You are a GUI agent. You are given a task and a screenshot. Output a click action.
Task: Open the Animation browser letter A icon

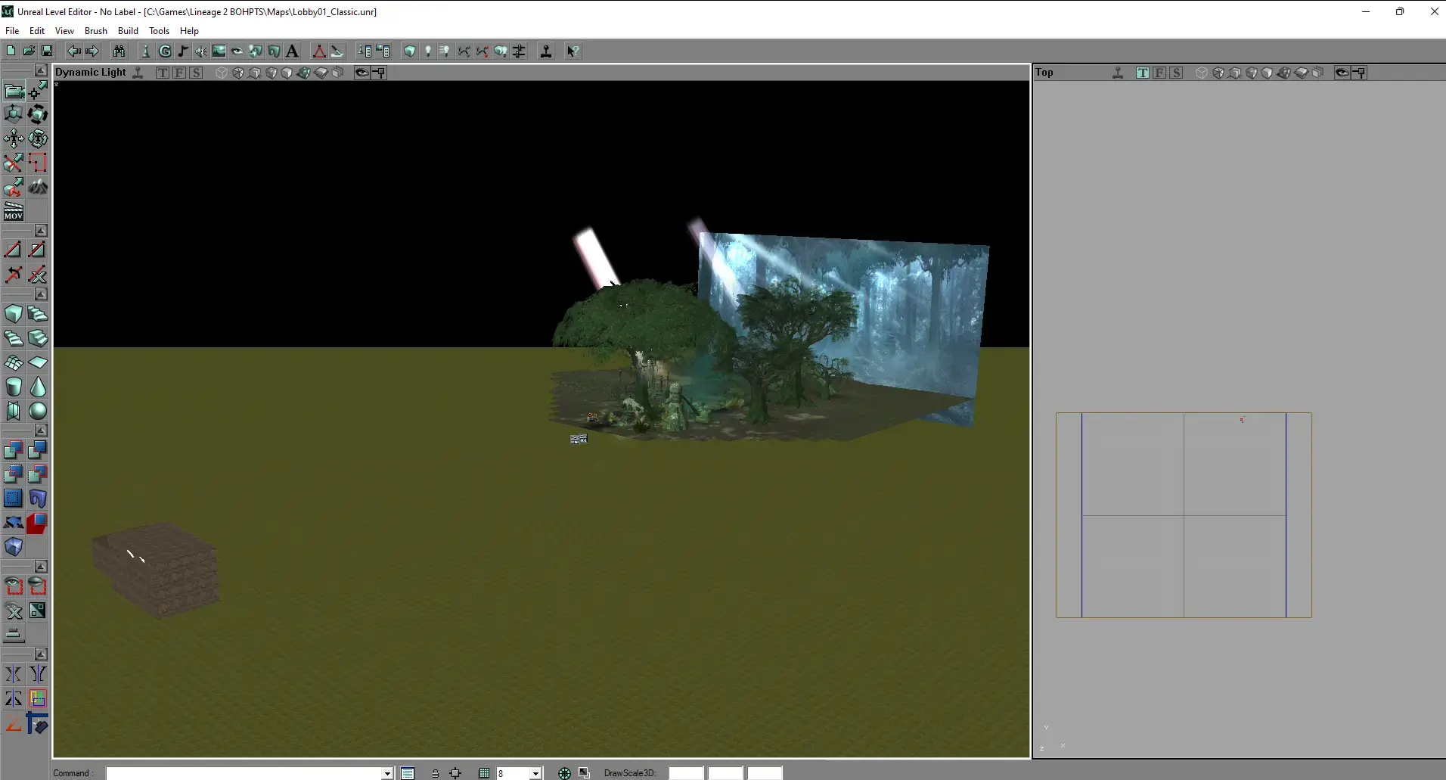(292, 51)
